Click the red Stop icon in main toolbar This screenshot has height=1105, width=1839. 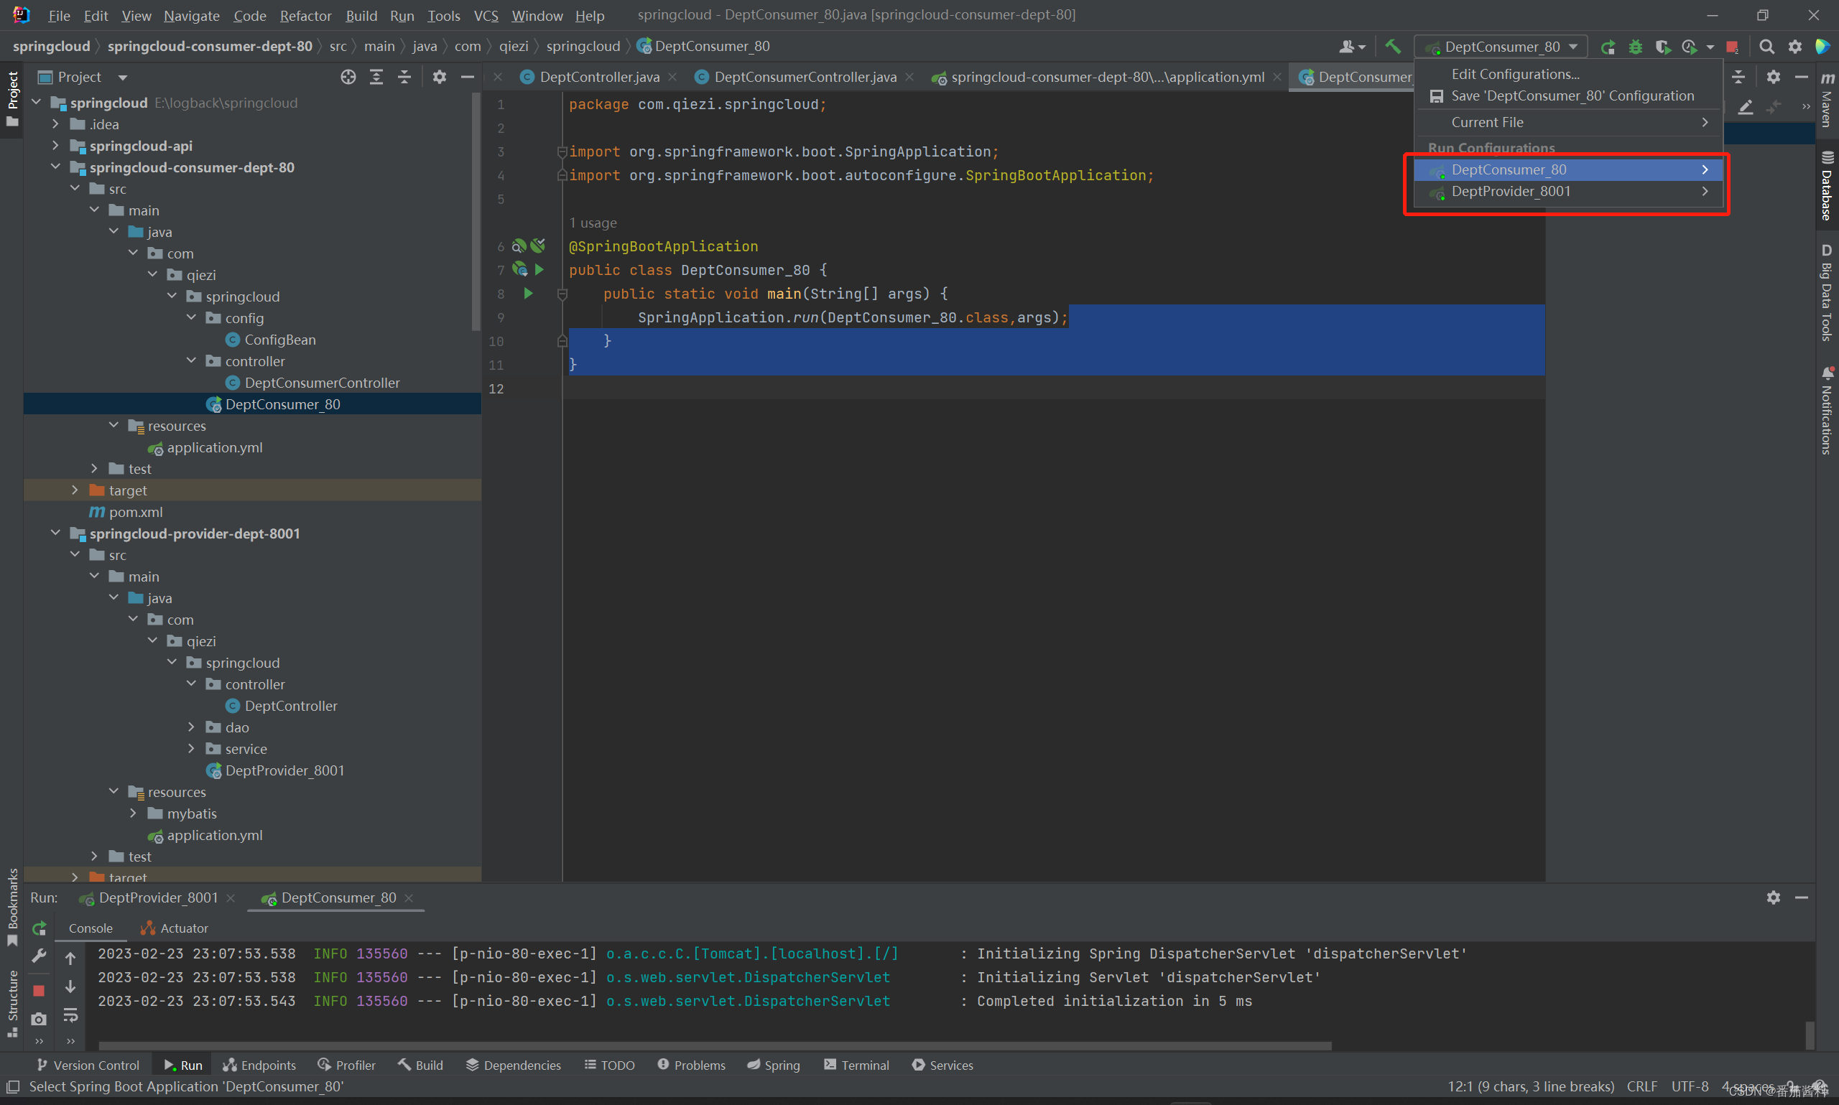tap(1732, 47)
